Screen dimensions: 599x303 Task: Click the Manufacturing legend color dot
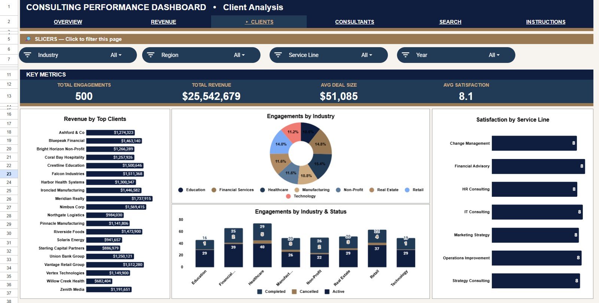(x=297, y=190)
